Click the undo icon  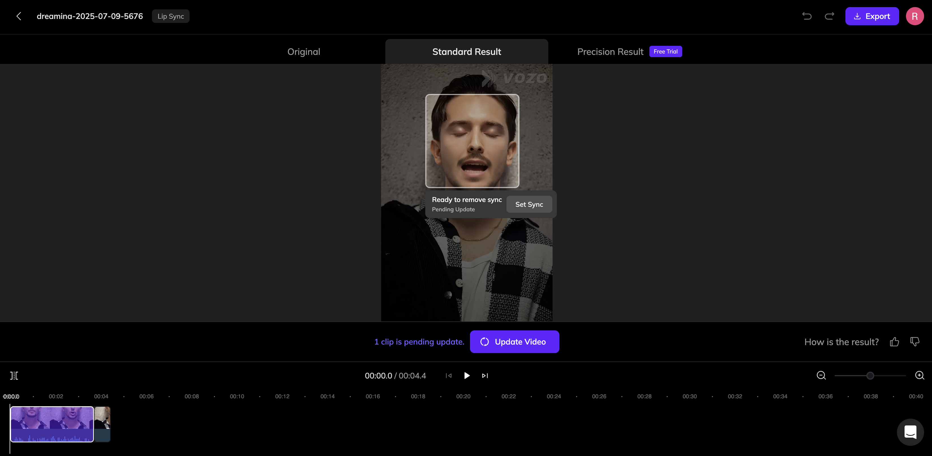pyautogui.click(x=806, y=16)
